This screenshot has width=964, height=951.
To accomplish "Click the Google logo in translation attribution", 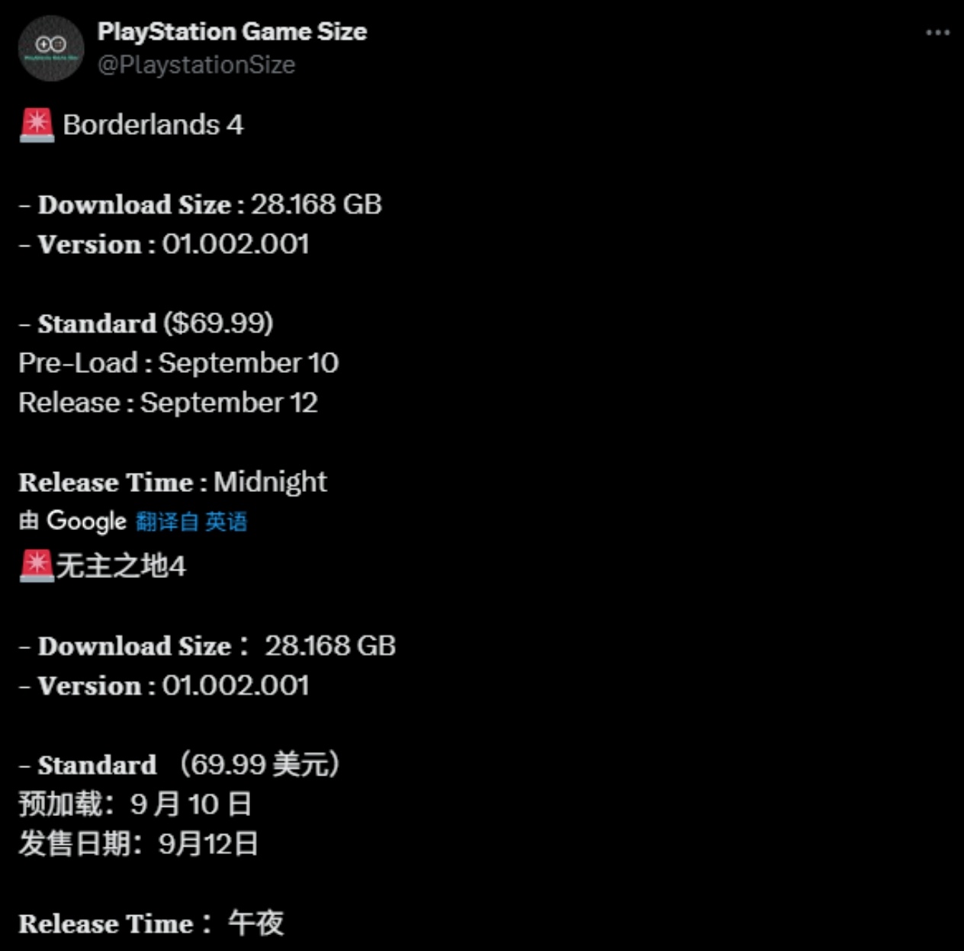I will coord(86,522).
